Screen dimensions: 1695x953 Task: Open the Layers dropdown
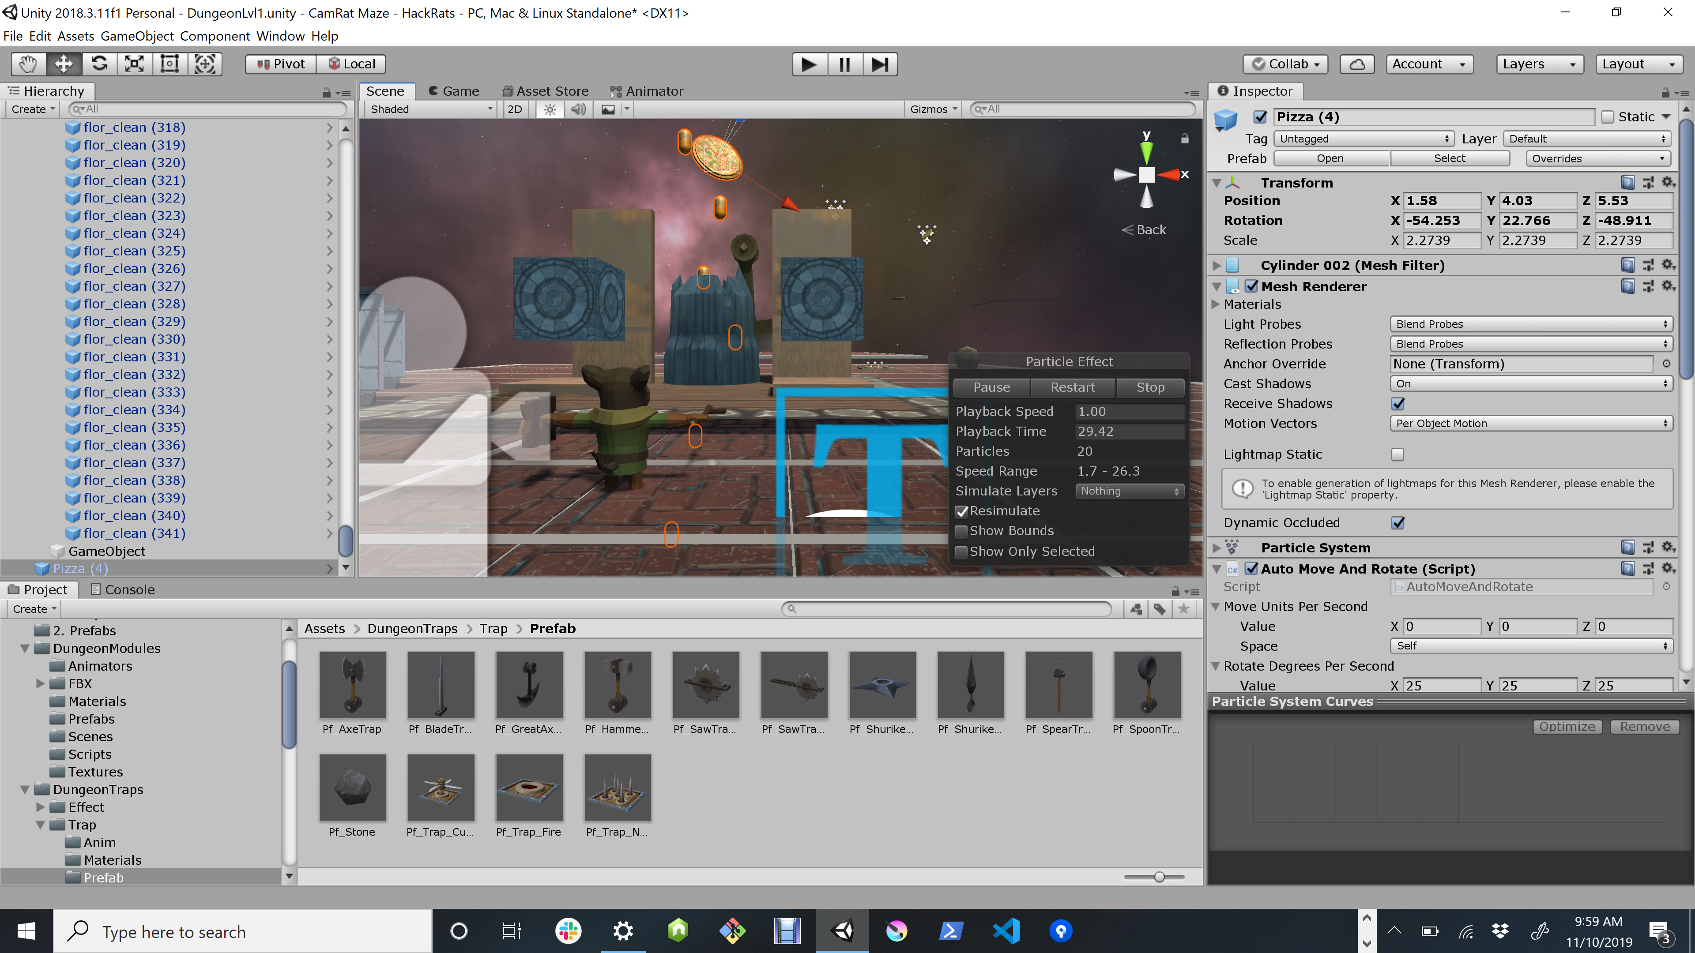[x=1538, y=64]
